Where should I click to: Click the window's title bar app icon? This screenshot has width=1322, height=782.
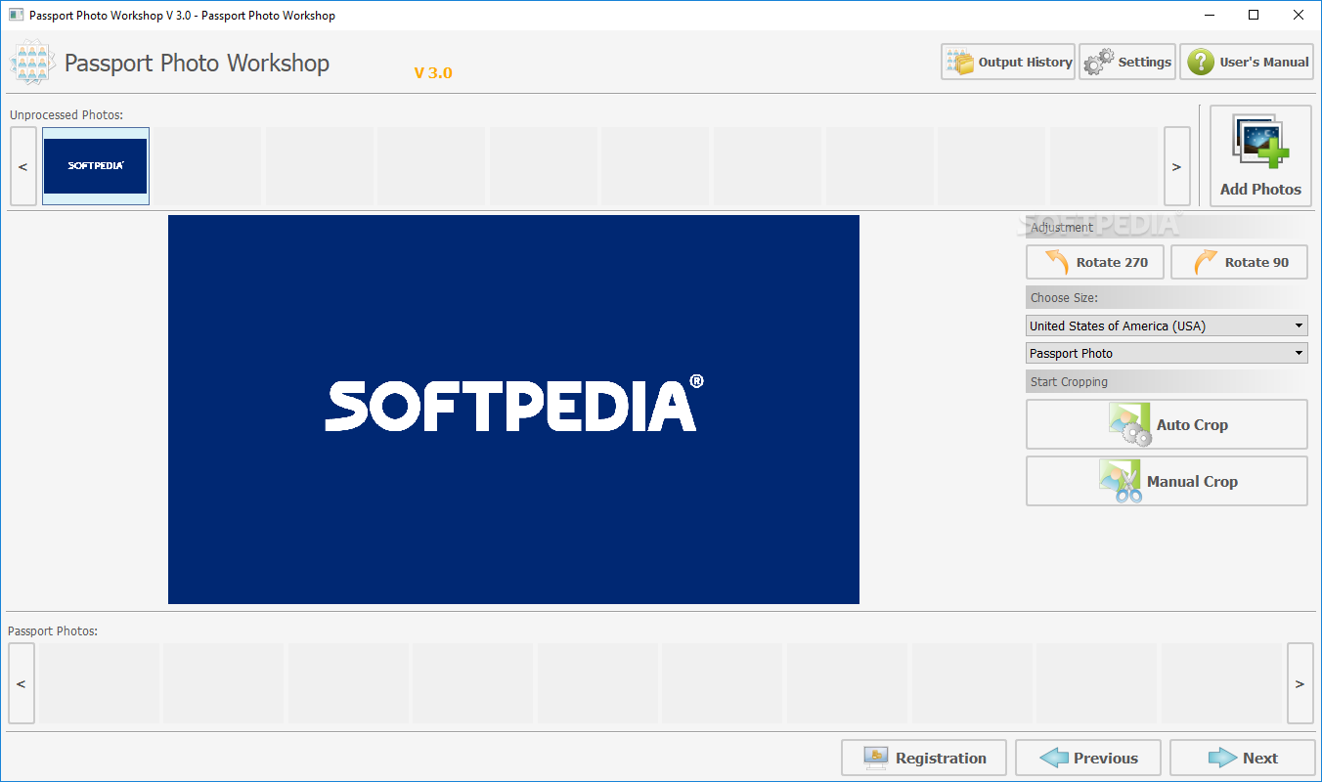click(x=16, y=15)
